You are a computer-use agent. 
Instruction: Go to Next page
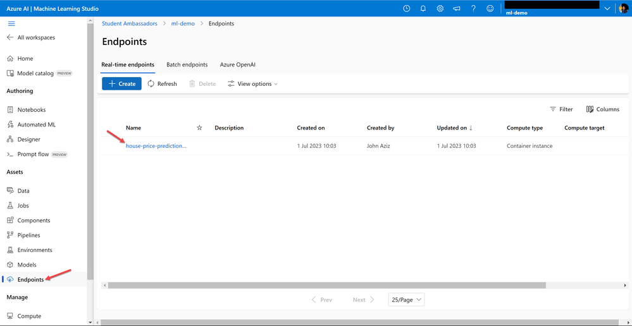point(364,300)
